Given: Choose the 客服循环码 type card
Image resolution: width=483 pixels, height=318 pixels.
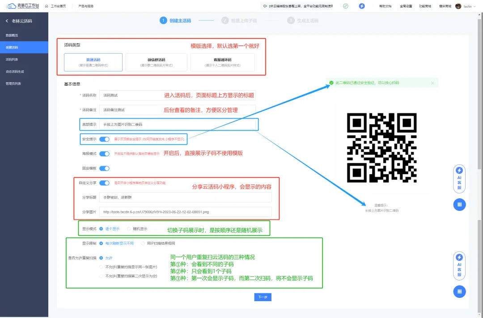Looking at the screenshot, I should (x=223, y=63).
